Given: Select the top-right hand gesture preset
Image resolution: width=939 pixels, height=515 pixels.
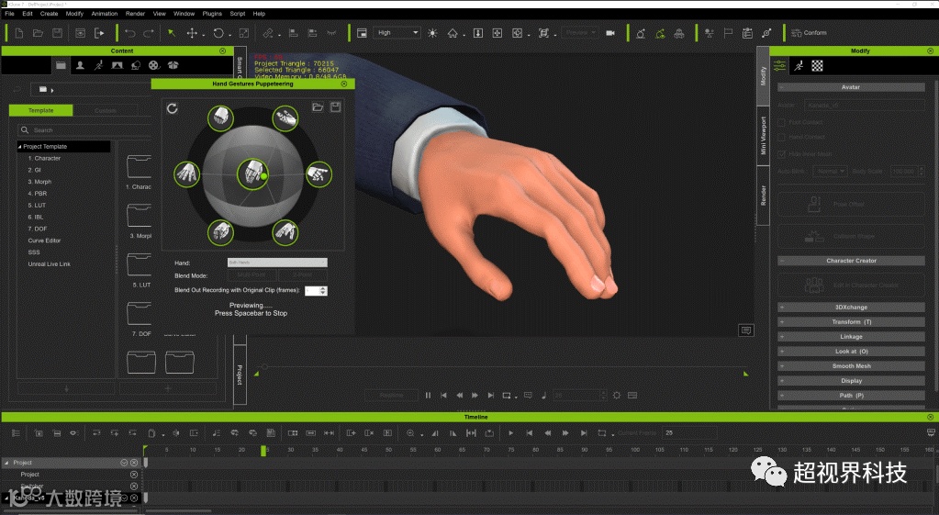Looking at the screenshot, I should pos(285,118).
